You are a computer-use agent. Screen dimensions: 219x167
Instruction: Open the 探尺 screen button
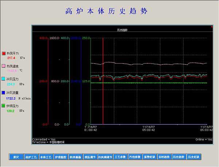16,157
